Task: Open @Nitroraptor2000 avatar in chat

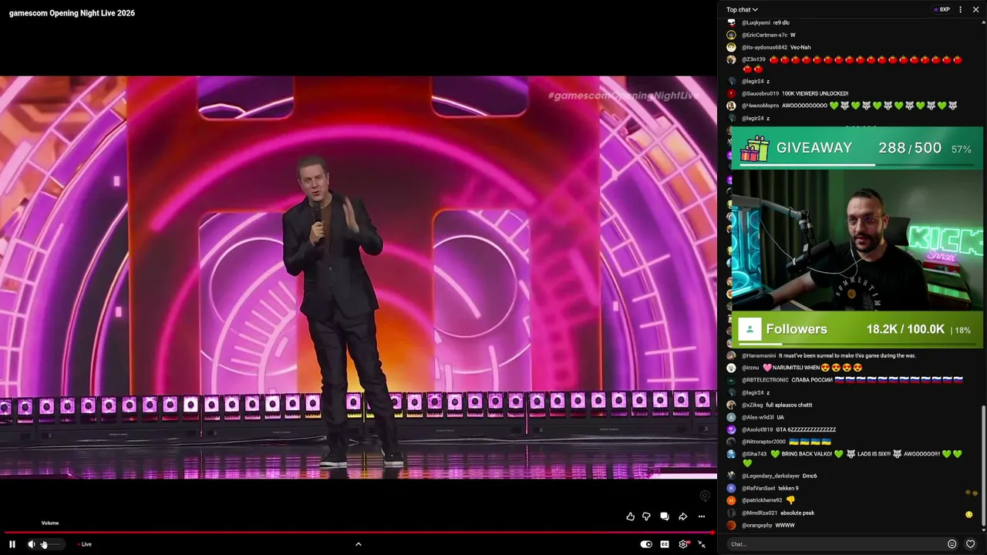Action: click(731, 442)
